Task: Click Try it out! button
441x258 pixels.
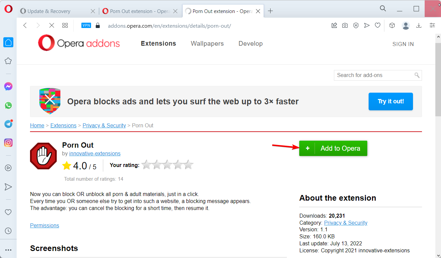Action: click(x=391, y=101)
